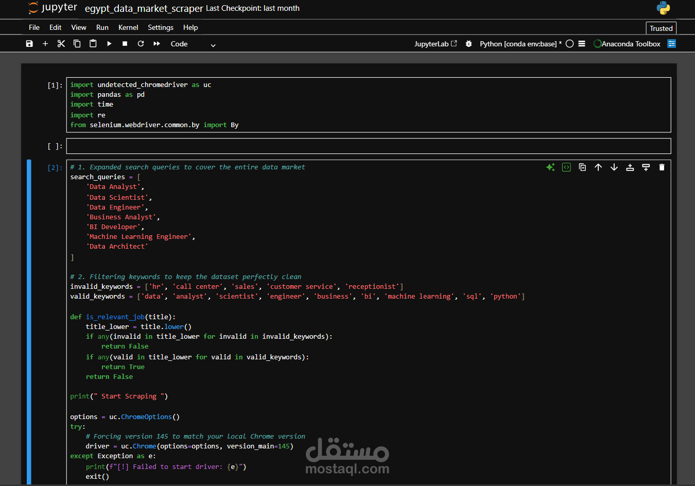
Task: Click the AI sparkle icon in cell toolbar
Action: [x=550, y=167]
